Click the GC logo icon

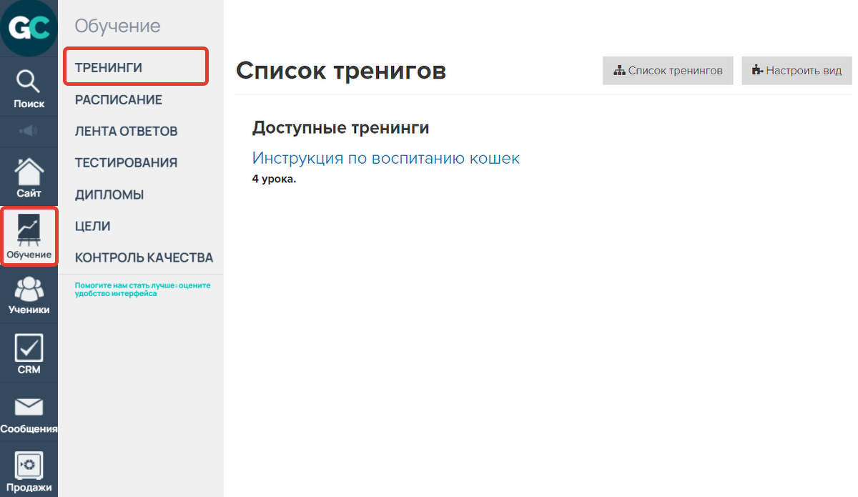tap(29, 27)
